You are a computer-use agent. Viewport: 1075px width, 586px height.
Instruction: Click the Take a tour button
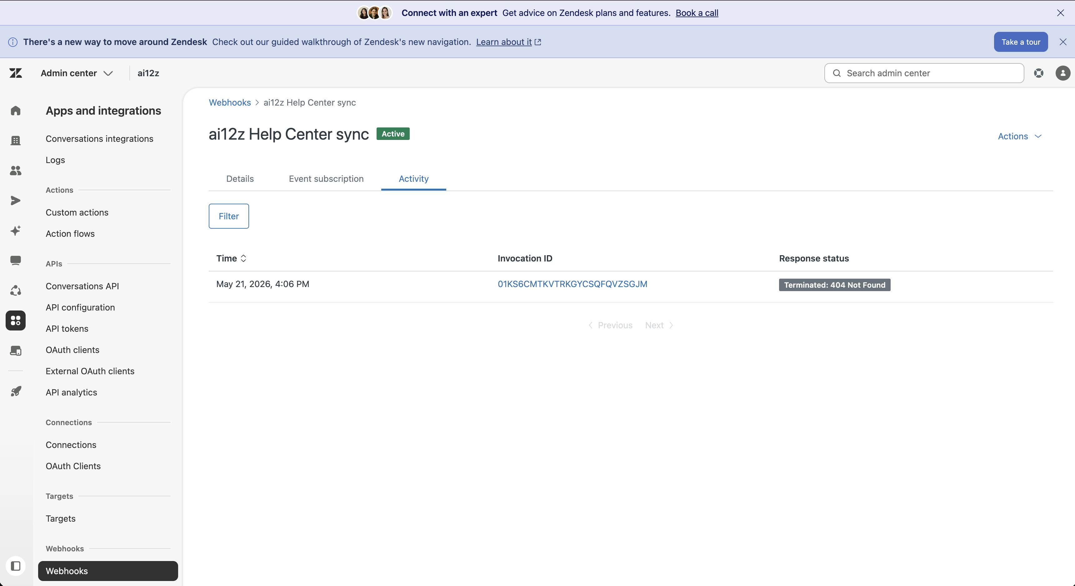click(1020, 42)
